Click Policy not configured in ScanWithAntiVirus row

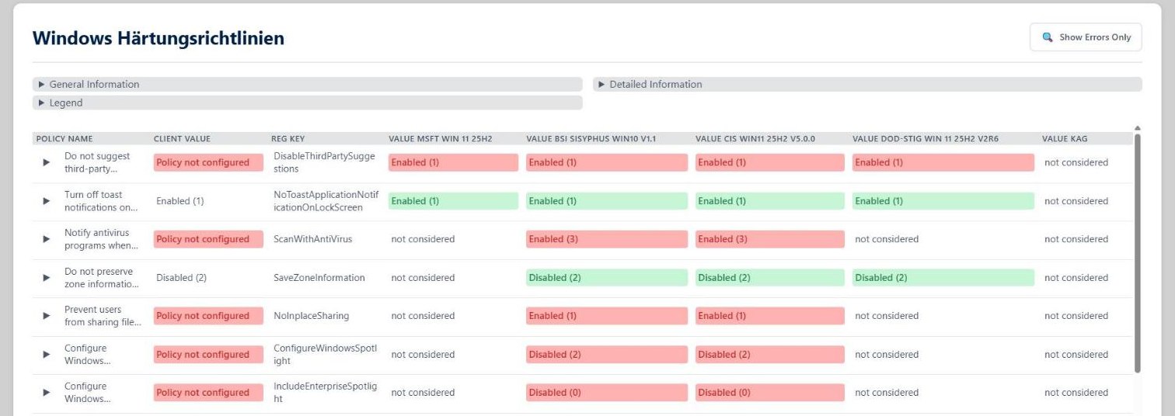coord(208,239)
